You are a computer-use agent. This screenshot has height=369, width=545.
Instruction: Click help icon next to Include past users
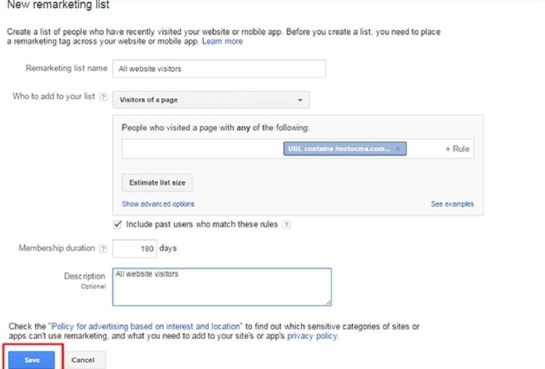click(x=286, y=225)
